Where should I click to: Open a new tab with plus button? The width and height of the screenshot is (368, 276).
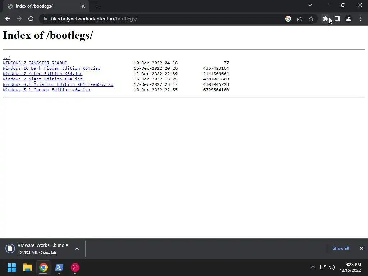97,6
